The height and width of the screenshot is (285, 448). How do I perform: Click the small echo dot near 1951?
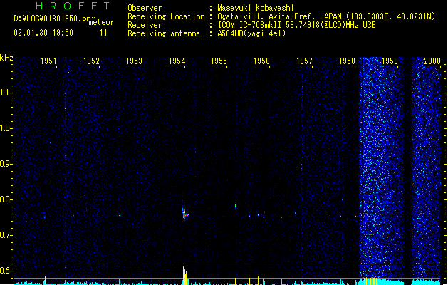pos(45,217)
